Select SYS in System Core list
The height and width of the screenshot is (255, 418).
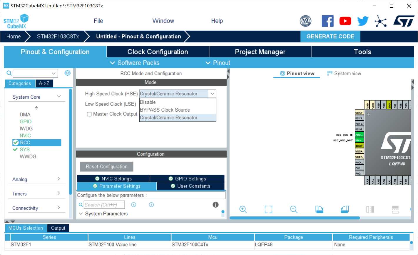pos(25,150)
